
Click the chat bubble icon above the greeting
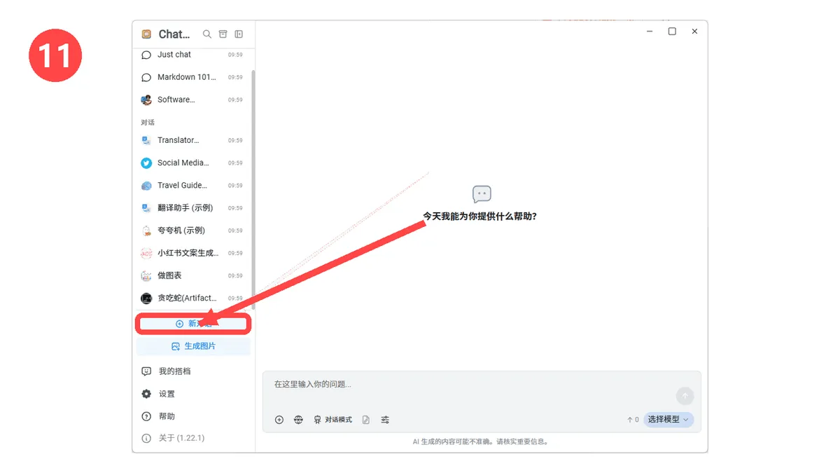click(482, 194)
